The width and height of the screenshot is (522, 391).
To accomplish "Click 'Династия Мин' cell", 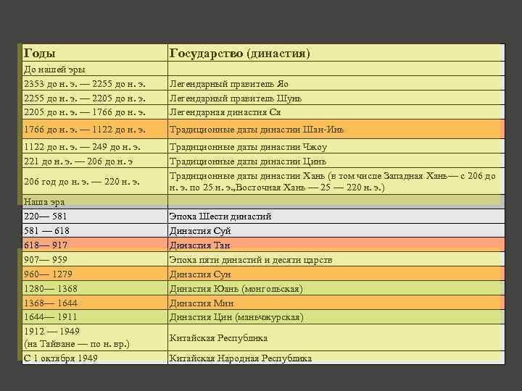I will pyautogui.click(x=336, y=303).
